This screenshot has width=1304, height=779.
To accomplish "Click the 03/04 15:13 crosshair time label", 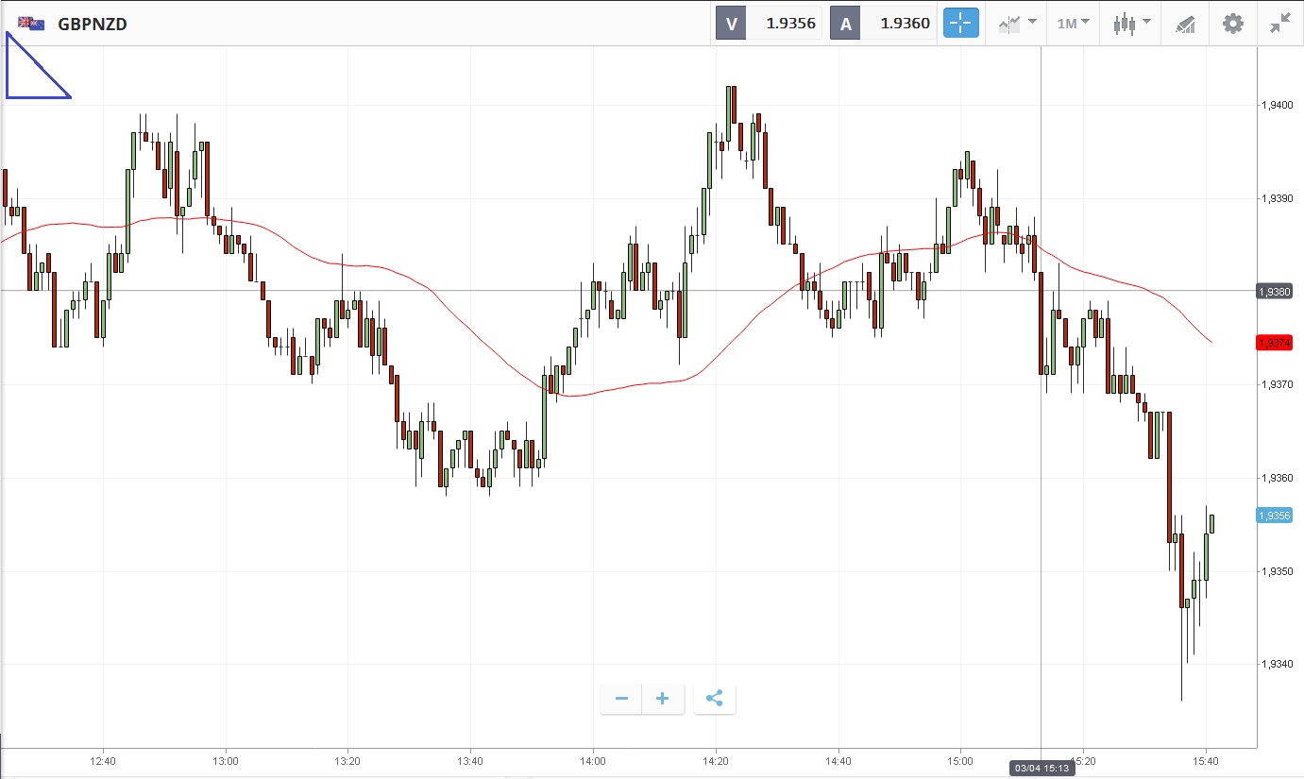I will point(1042,769).
